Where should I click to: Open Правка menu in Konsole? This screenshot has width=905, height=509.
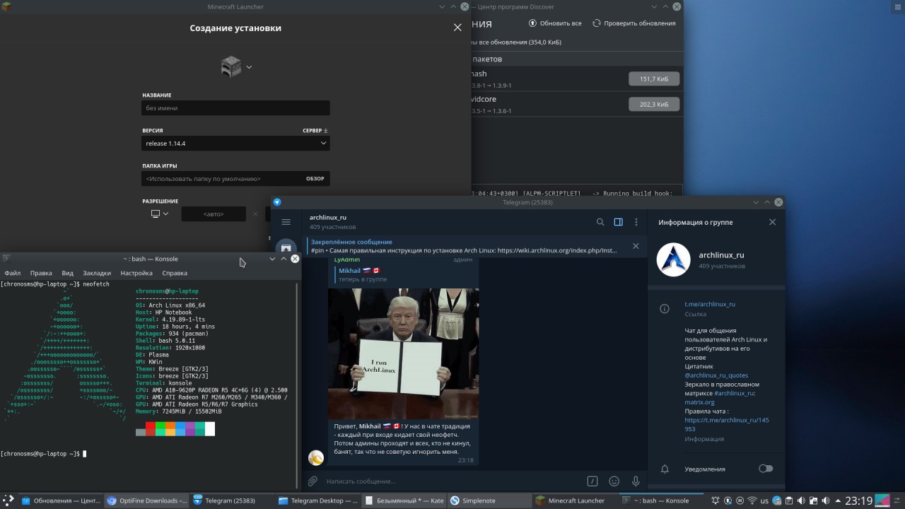pyautogui.click(x=41, y=273)
